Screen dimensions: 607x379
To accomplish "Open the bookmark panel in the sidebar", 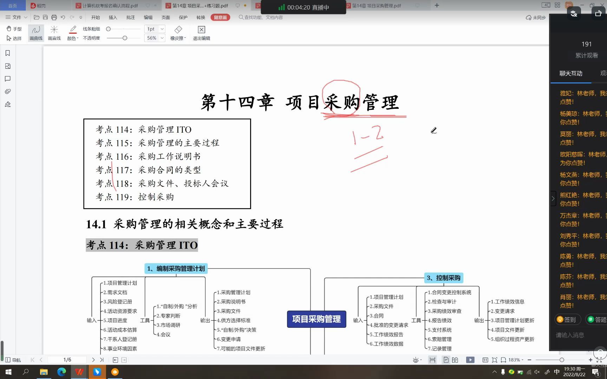I will (x=8, y=53).
